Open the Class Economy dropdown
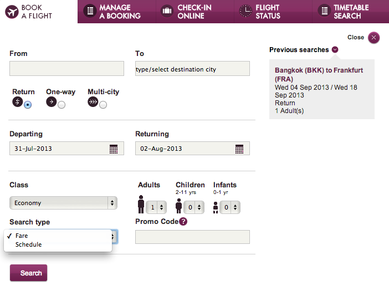 coord(63,203)
